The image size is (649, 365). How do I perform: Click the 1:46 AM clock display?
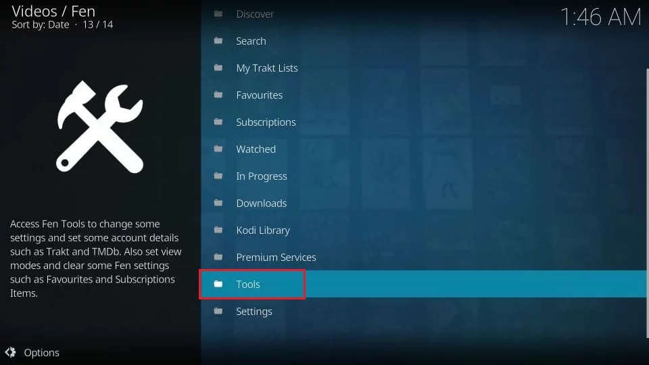tap(600, 18)
